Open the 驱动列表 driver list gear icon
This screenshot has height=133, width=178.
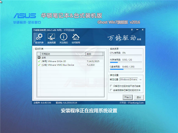39,38
